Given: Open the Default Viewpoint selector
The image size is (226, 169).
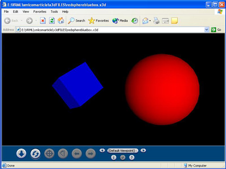Looking at the screenshot, I should pos(122,150).
